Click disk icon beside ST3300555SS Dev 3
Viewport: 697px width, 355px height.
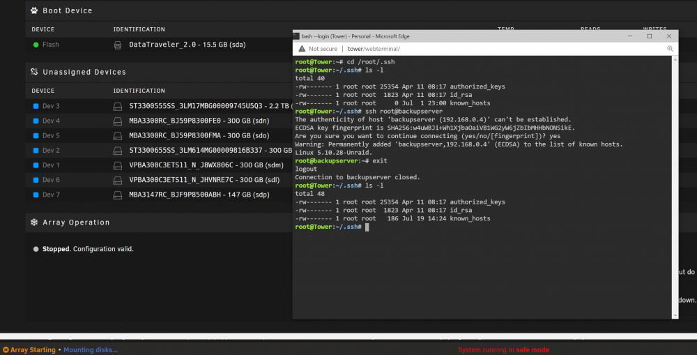(x=117, y=106)
